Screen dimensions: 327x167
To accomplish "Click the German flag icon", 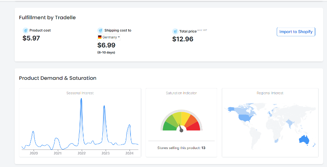I will 100,37.
